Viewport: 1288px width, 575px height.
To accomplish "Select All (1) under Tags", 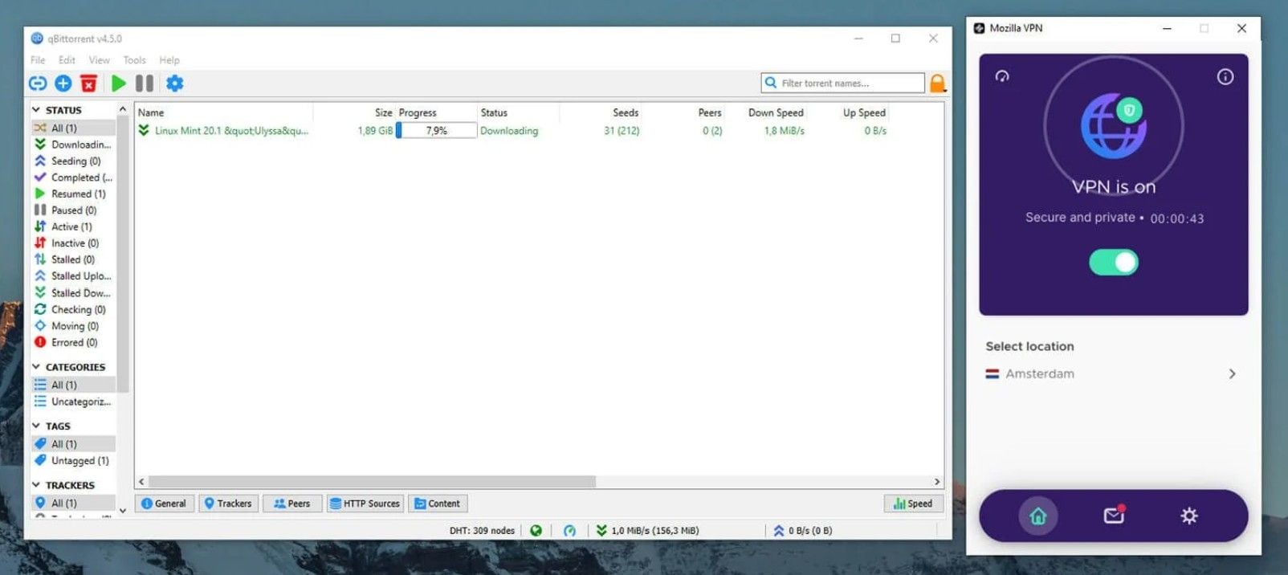I will pos(73,444).
